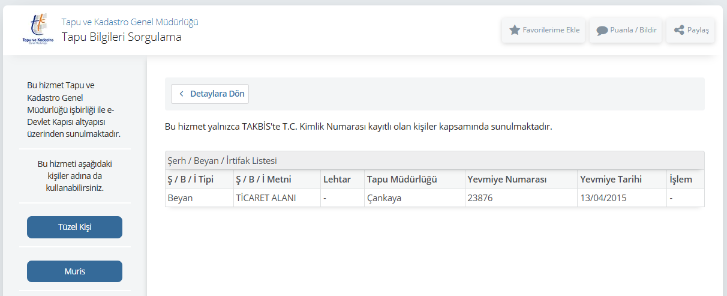This screenshot has width=727, height=296.
Task: Click the Yevmiye Numarası column header
Action: click(507, 180)
